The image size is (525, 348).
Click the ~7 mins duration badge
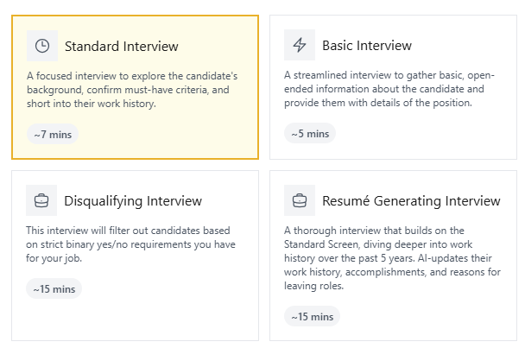[53, 134]
